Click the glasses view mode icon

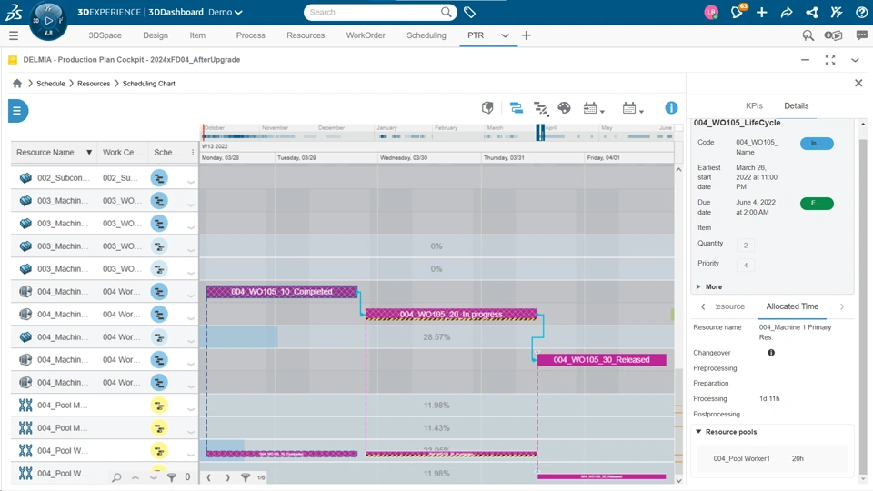pyautogui.click(x=833, y=35)
